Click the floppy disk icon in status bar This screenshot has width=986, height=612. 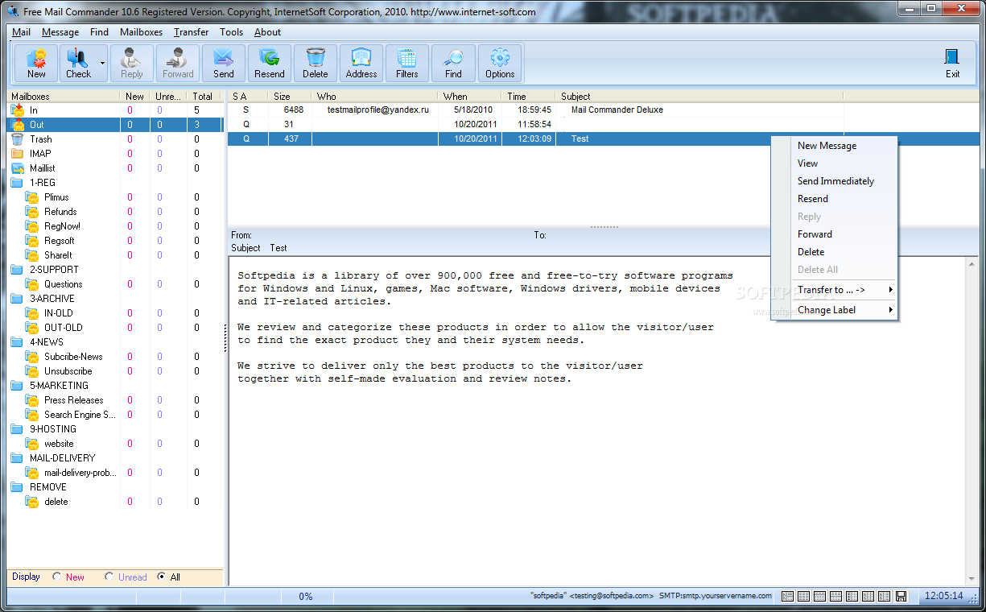[x=901, y=597]
